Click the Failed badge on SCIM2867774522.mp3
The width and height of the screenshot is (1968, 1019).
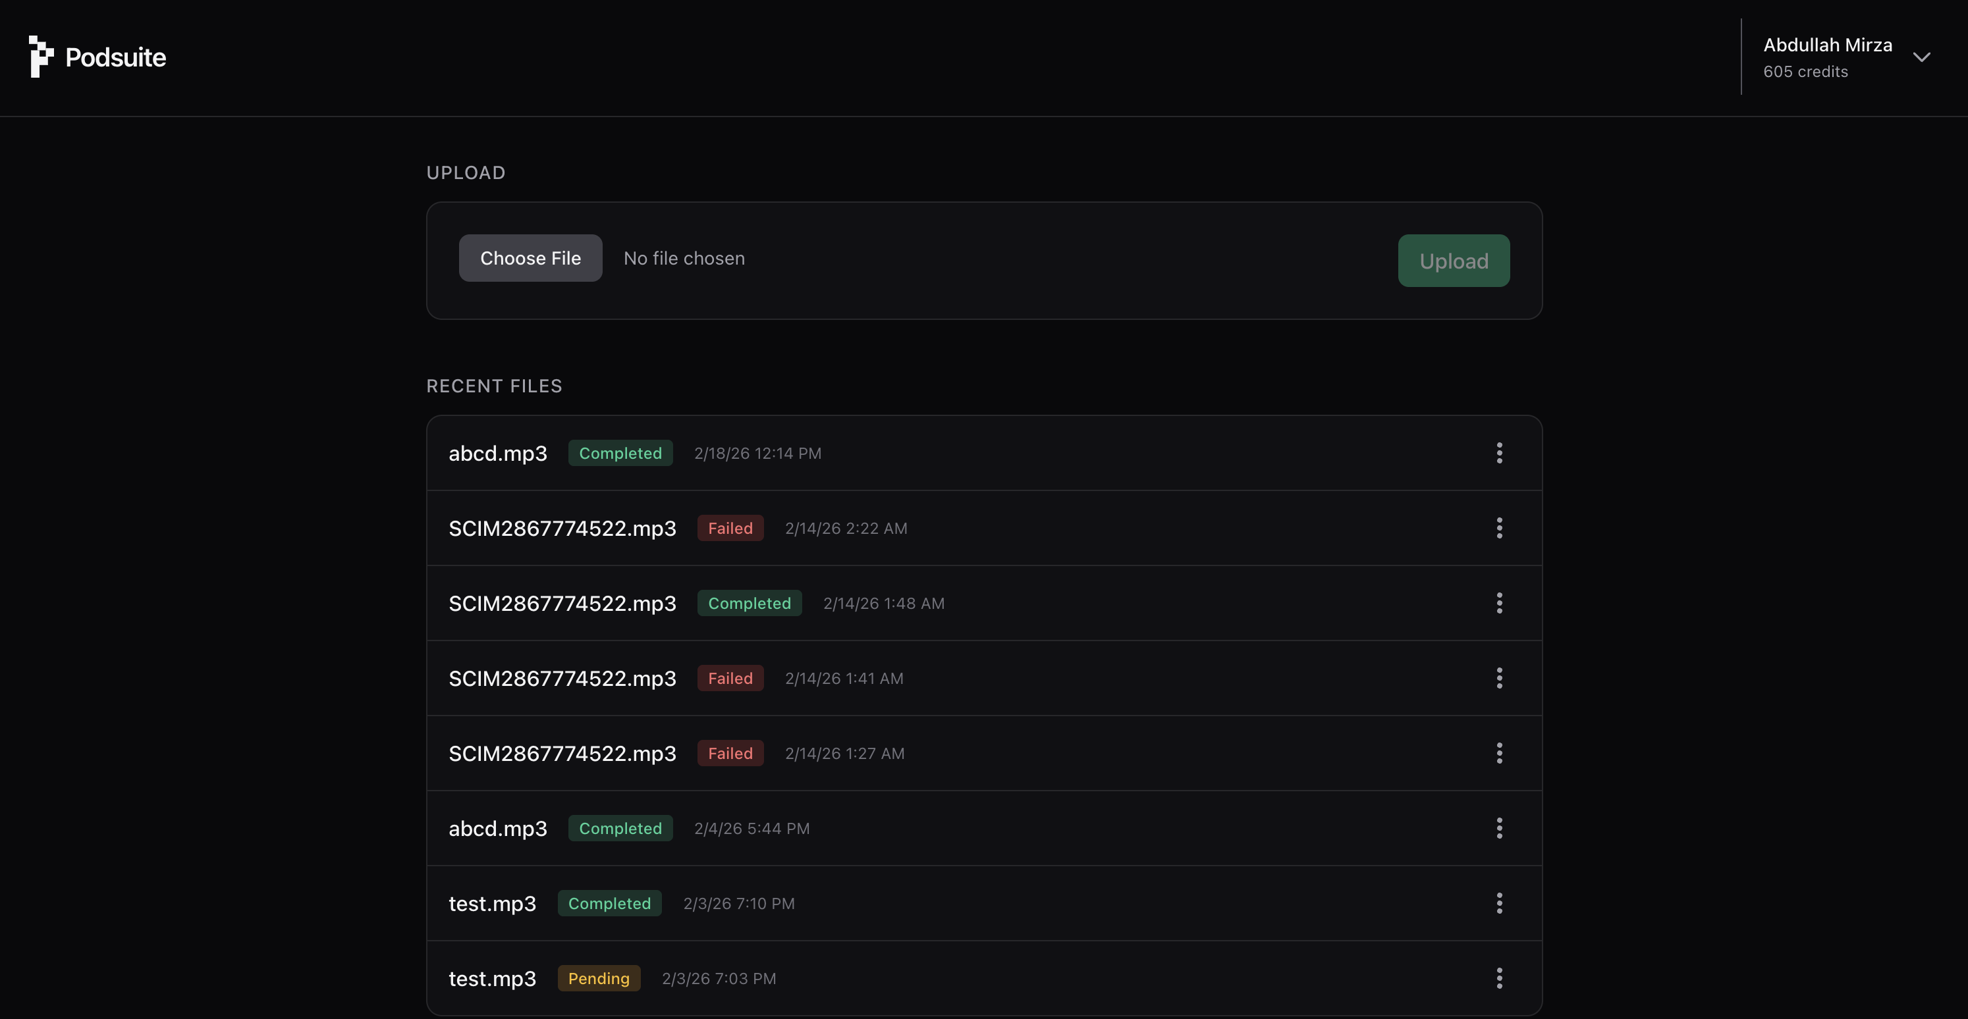click(730, 527)
